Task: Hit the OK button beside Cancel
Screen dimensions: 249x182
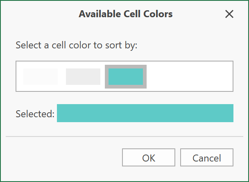Action: 149,158
